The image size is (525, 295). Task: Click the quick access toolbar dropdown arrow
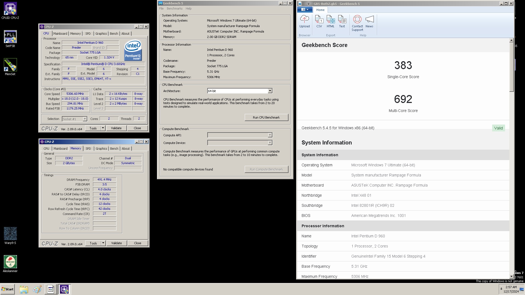[x=308, y=4]
